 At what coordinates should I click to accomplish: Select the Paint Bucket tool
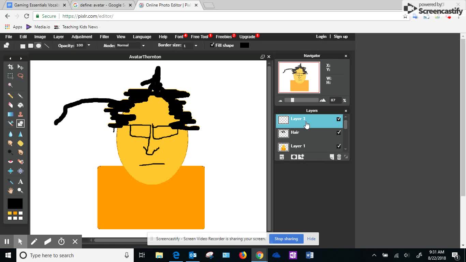click(20, 105)
